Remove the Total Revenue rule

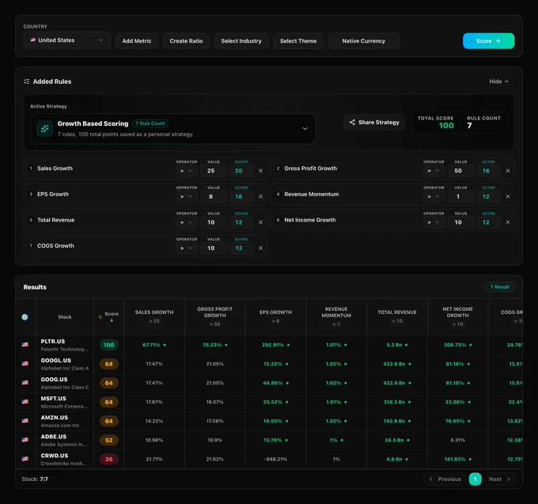point(260,222)
